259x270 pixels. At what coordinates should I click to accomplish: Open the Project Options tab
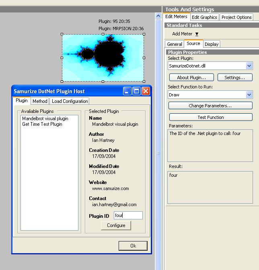(x=236, y=17)
